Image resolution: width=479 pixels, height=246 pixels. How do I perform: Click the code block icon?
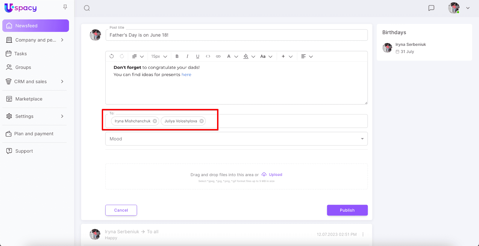208,56
